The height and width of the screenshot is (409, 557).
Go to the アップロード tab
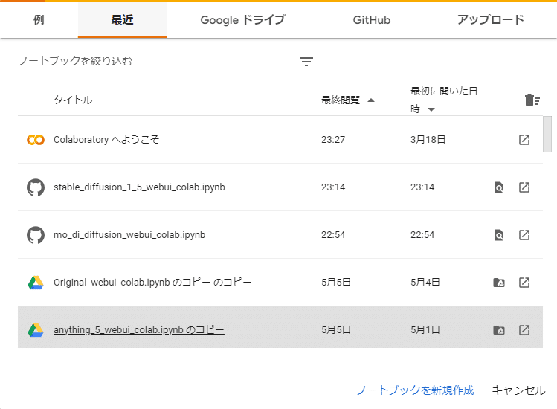490,20
